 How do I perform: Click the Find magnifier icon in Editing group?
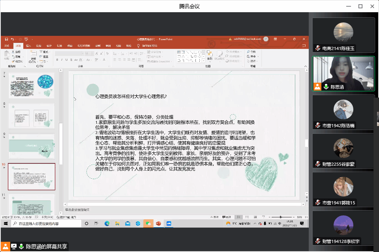(x=249, y=52)
